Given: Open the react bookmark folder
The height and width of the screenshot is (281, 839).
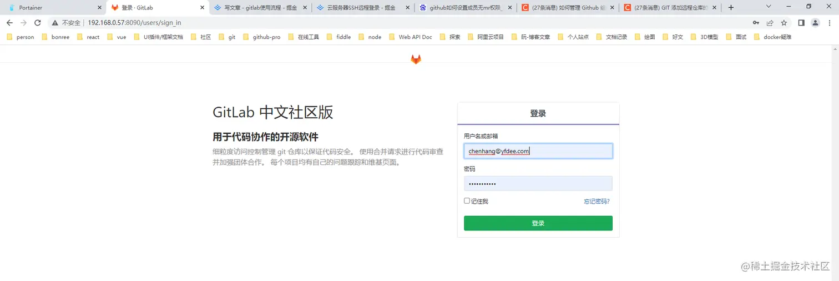Looking at the screenshot, I should pos(88,37).
